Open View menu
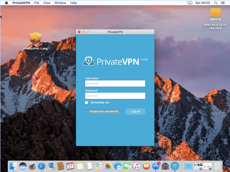This screenshot has width=230, height=172. click(x=47, y=3)
